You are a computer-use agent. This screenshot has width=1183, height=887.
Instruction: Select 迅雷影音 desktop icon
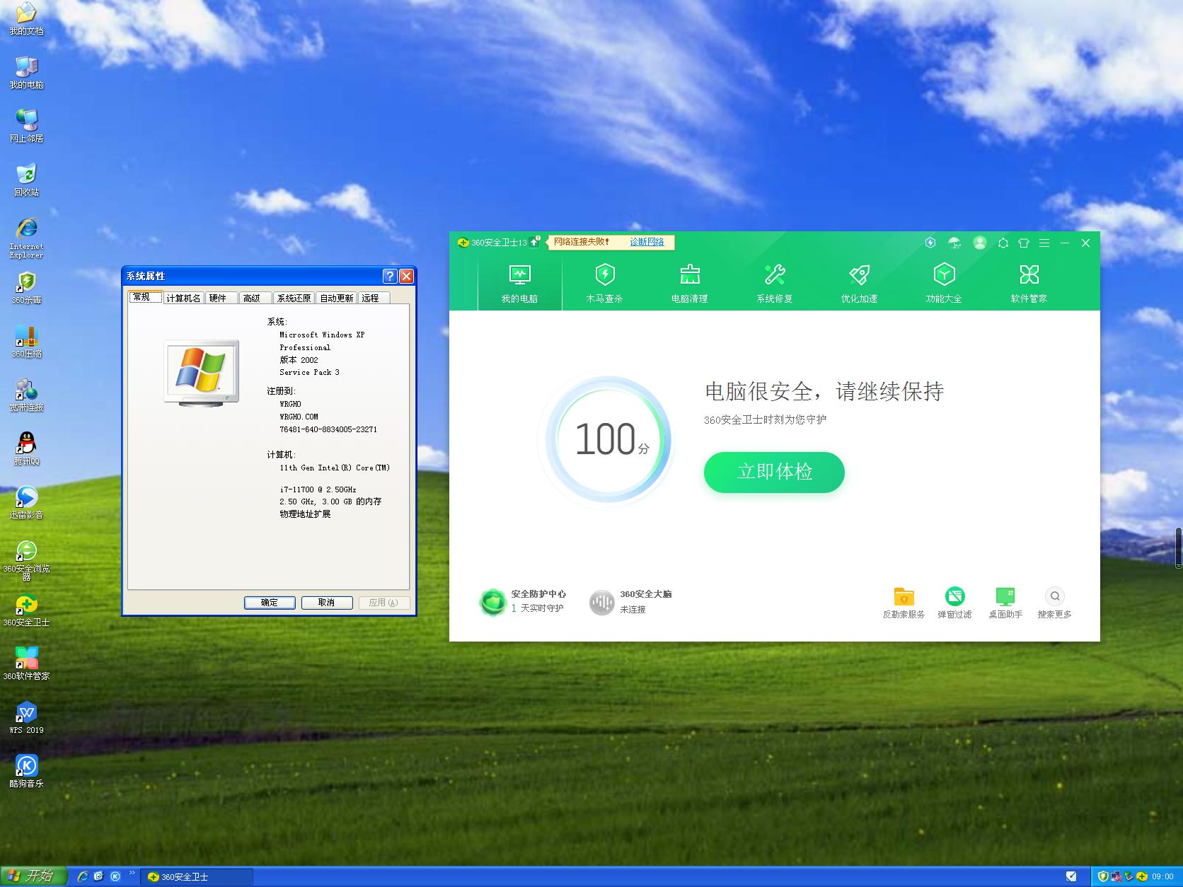coord(27,503)
